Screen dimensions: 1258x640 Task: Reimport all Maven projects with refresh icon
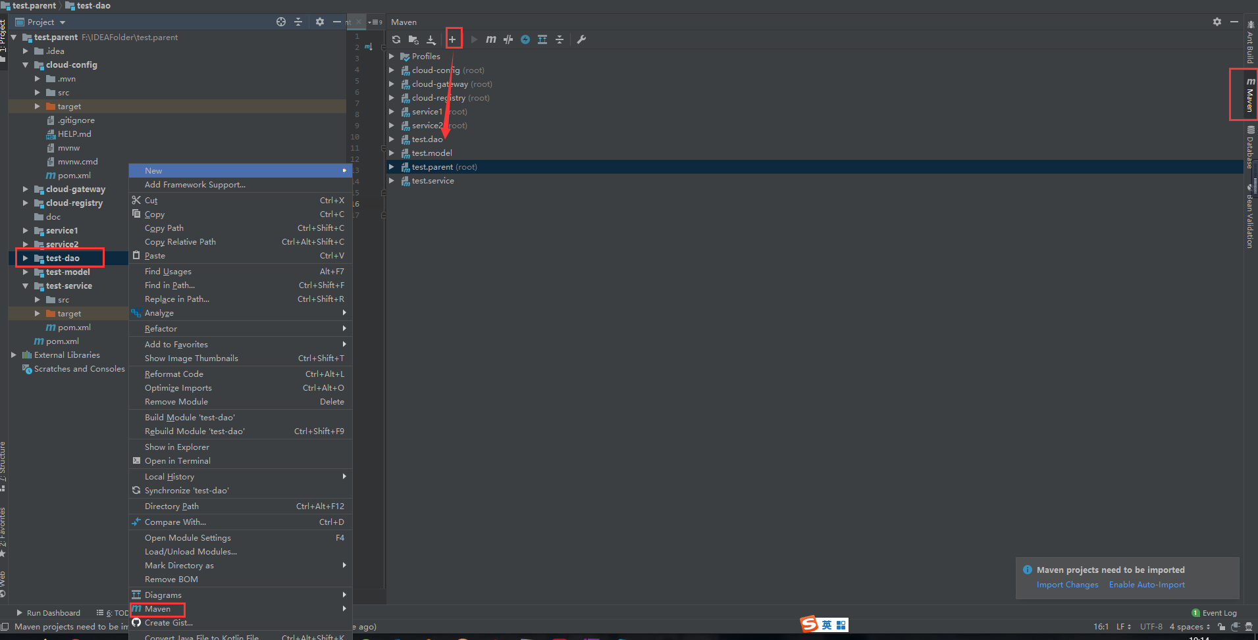click(396, 39)
